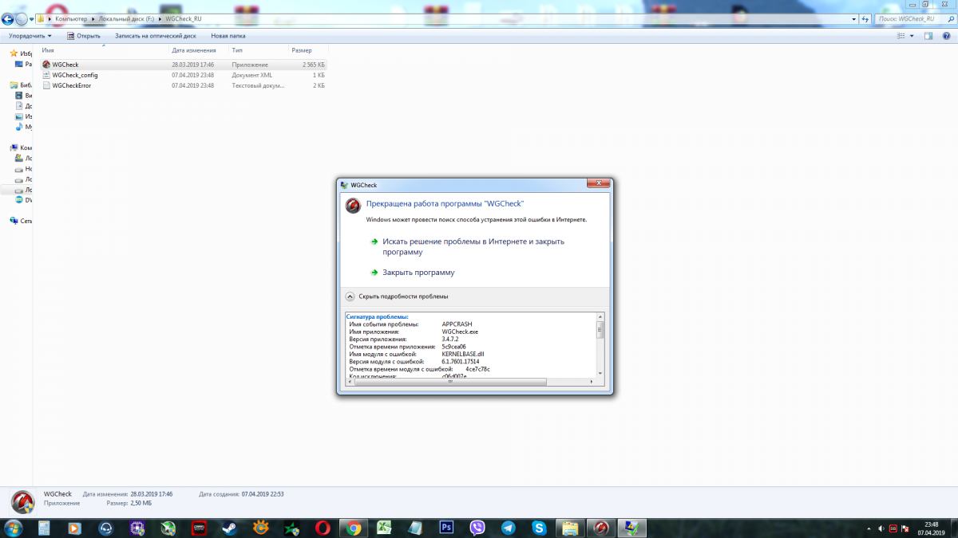Open the Упорядочить dropdown menu
Screen dimensions: 958x538
[x=30, y=36]
